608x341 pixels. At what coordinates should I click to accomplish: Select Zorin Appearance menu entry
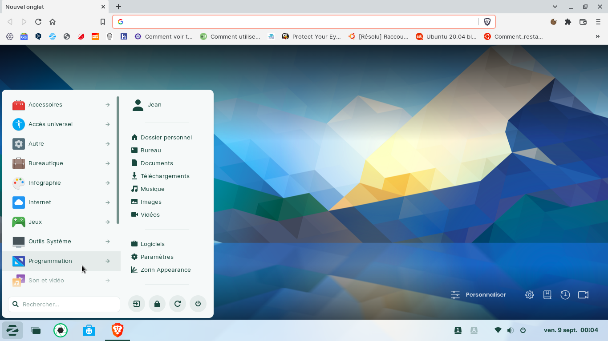pyautogui.click(x=165, y=270)
